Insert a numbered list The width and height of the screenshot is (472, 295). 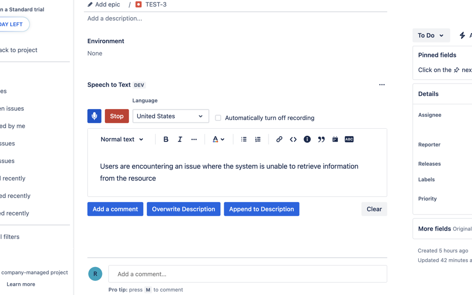coord(258,140)
